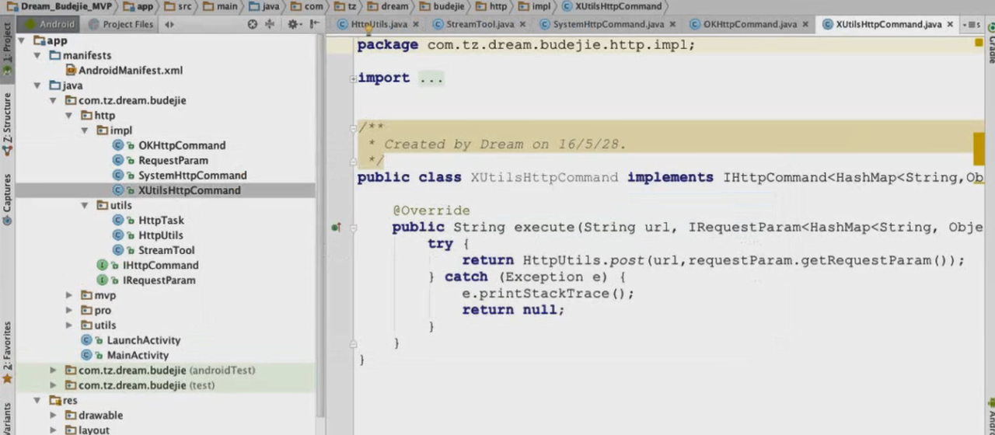Select MainActivity in the project tree
Screen dimensions: 995x435
(138, 355)
